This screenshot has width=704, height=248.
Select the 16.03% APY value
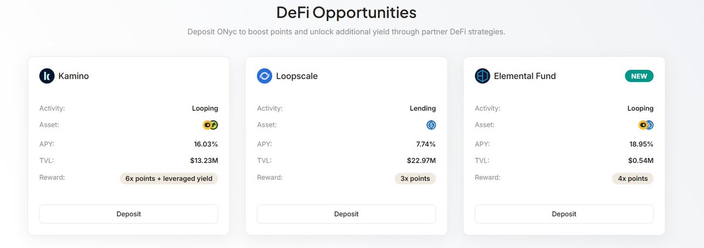point(206,144)
